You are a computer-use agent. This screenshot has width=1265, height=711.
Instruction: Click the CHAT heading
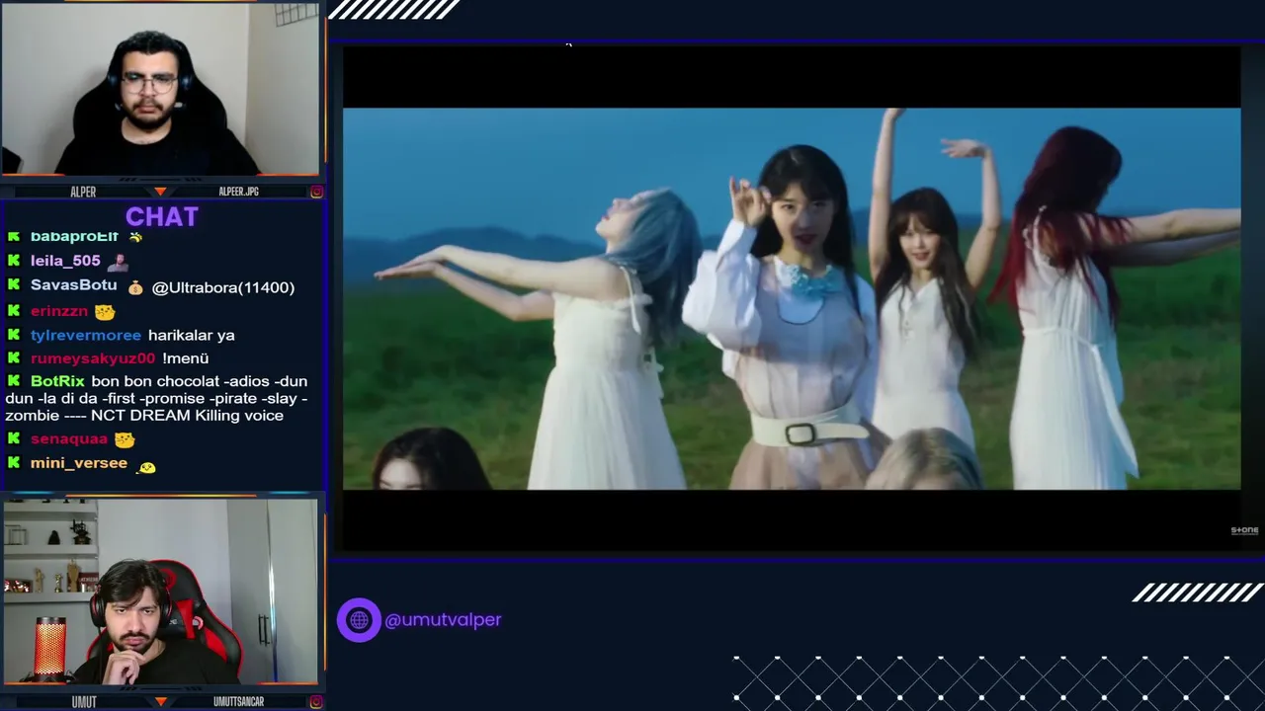point(162,216)
